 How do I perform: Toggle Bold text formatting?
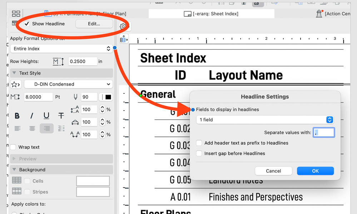click(17, 116)
